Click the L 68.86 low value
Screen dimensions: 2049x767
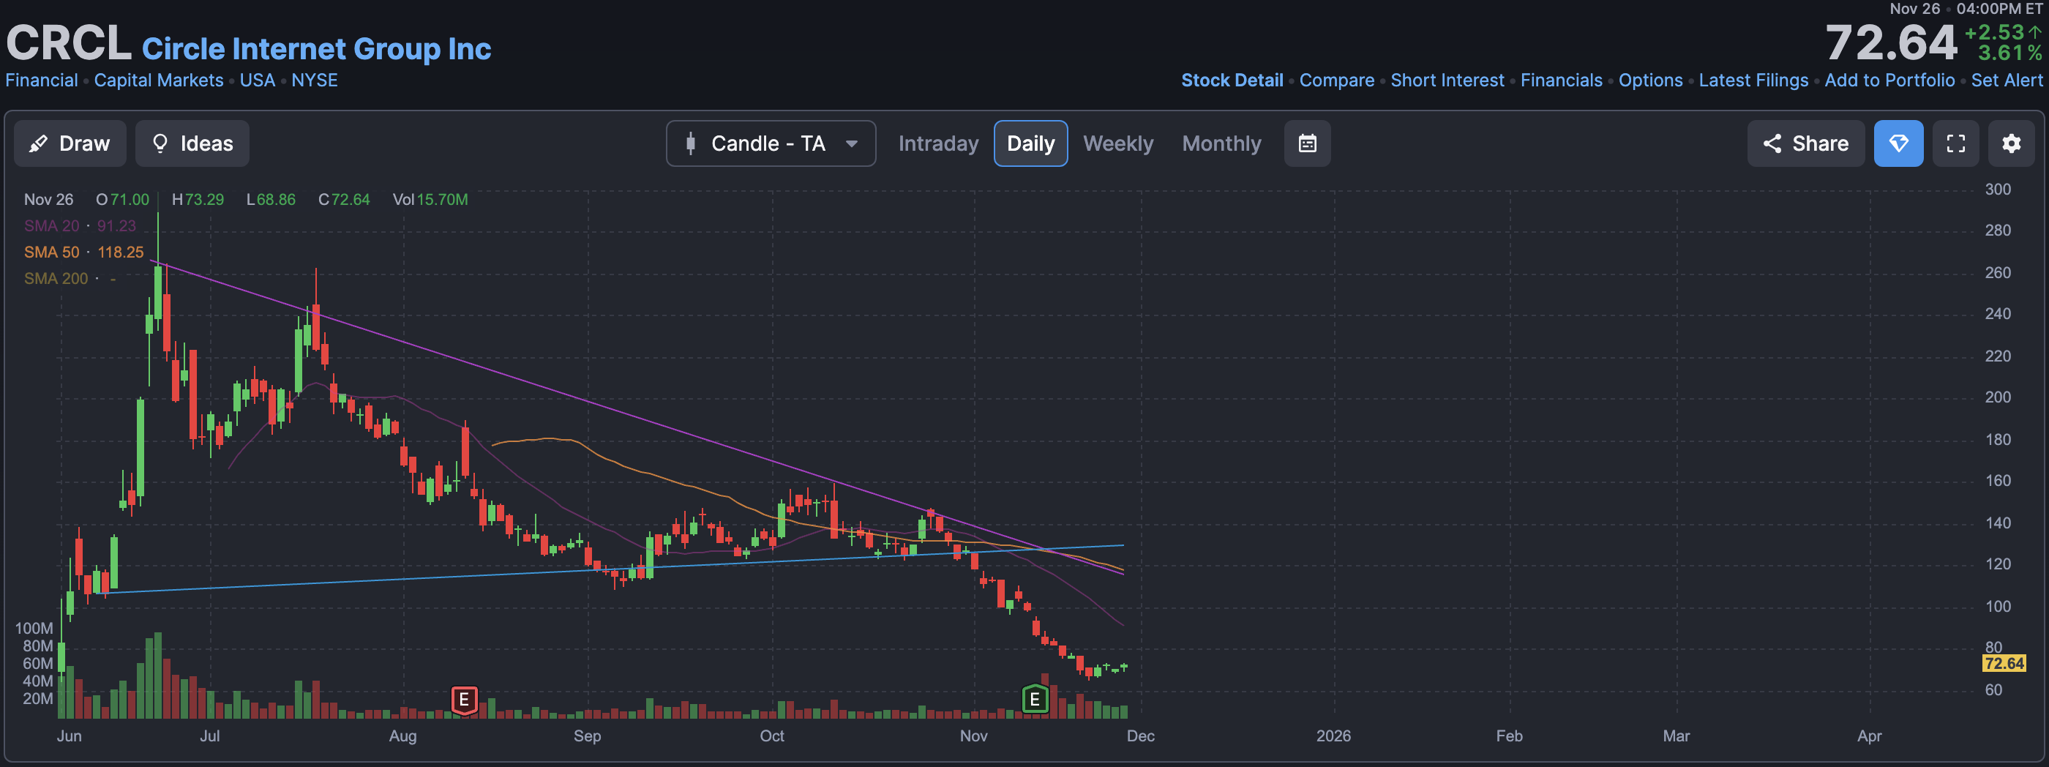click(x=271, y=200)
